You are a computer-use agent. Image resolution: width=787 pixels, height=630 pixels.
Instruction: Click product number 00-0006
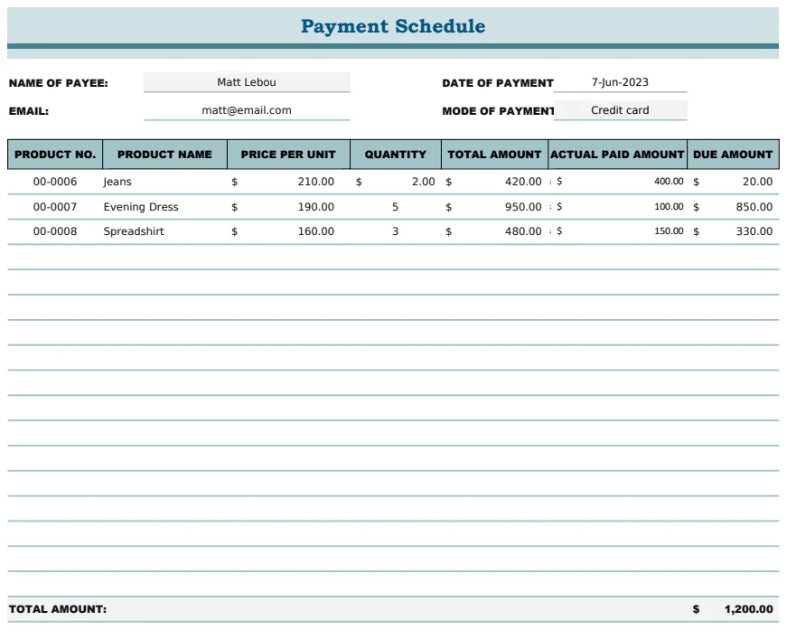[55, 182]
